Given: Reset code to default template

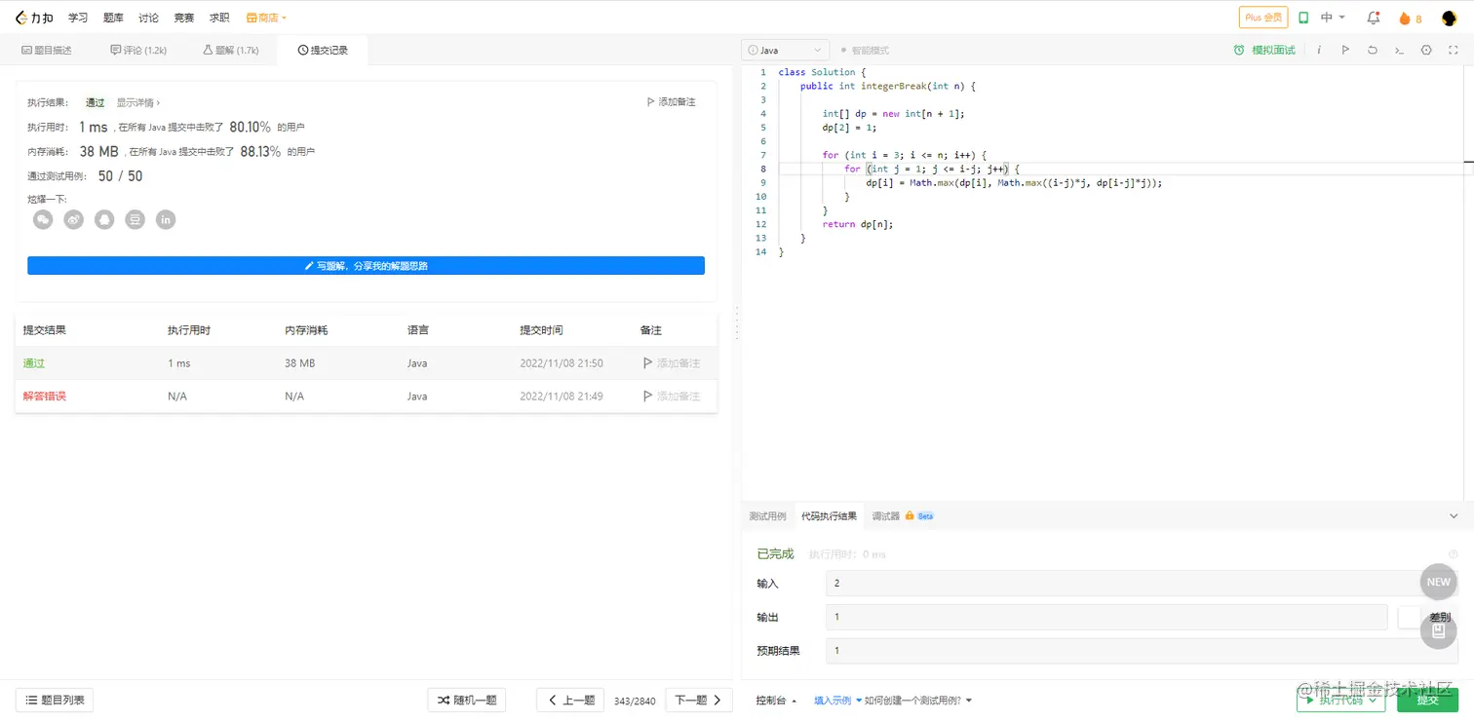Looking at the screenshot, I should pyautogui.click(x=1373, y=50).
